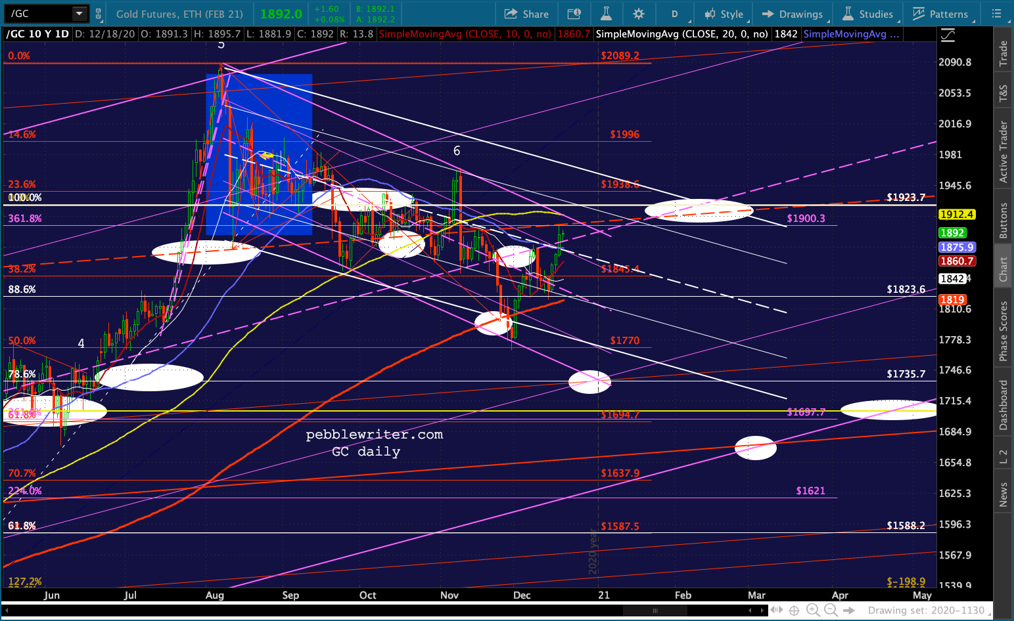Open the Studies dropdown menu
The height and width of the screenshot is (621, 1014).
point(868,14)
